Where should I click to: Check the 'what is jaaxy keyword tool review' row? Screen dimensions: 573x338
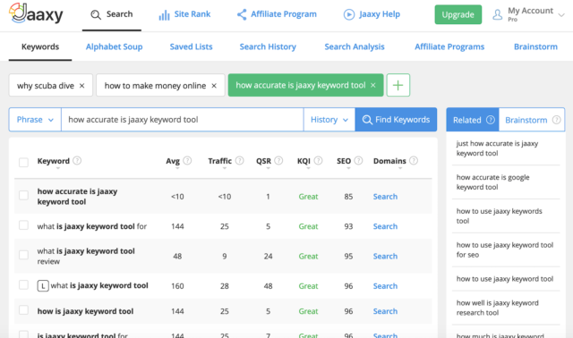pos(24,255)
